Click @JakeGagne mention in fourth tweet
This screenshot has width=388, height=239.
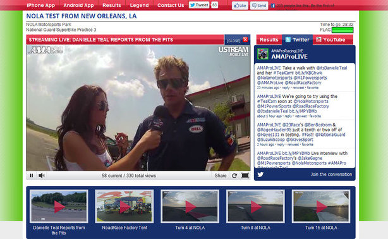coord(310,158)
